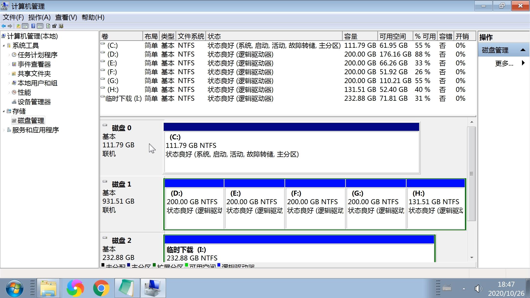Select the (C:) partition blue header bar
530x298 pixels.
tap(291, 127)
